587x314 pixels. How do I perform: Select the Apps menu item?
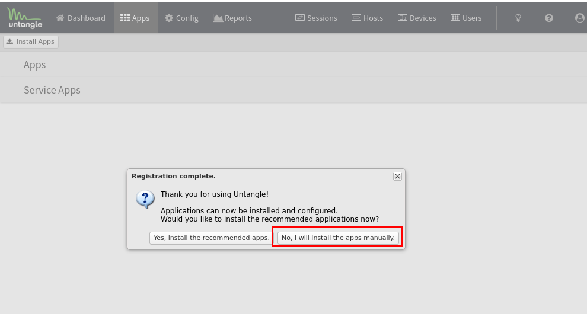coord(135,18)
